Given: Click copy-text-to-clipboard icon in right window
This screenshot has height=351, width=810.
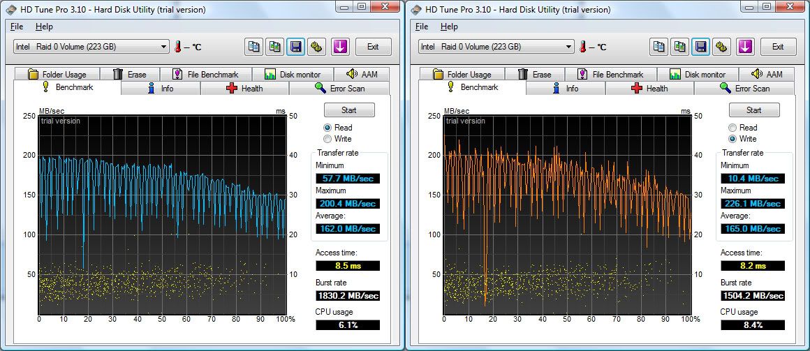Looking at the screenshot, I should [x=658, y=47].
